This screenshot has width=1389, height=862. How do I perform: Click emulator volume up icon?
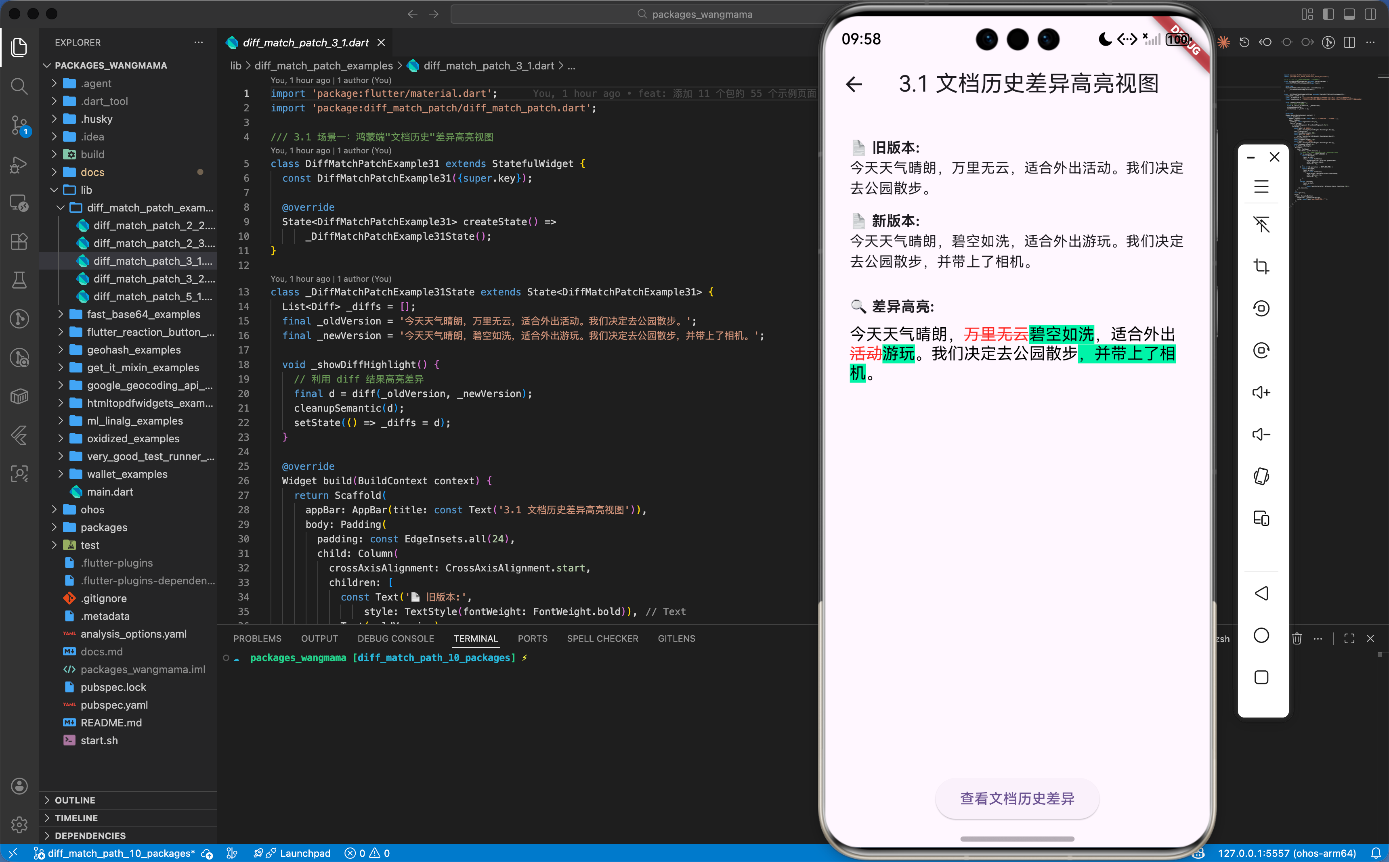click(1261, 392)
